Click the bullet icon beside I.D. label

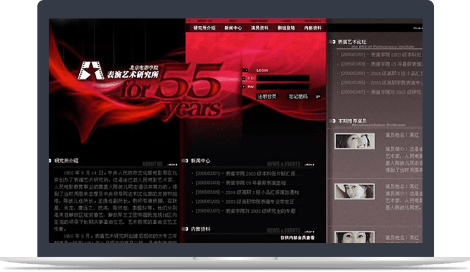pyautogui.click(x=244, y=78)
